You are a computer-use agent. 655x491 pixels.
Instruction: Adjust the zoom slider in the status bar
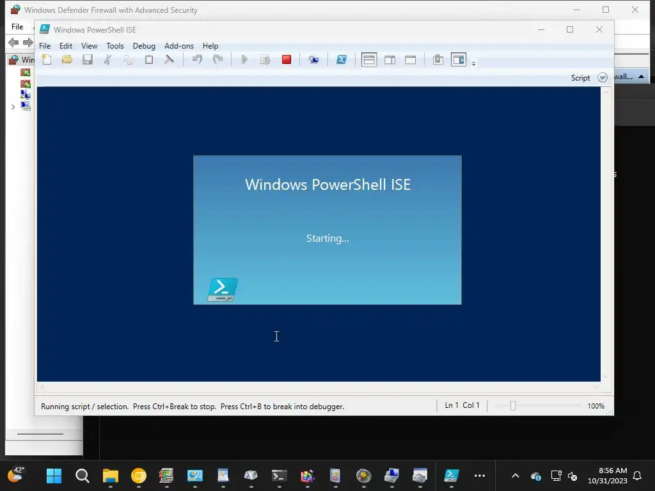pos(513,406)
